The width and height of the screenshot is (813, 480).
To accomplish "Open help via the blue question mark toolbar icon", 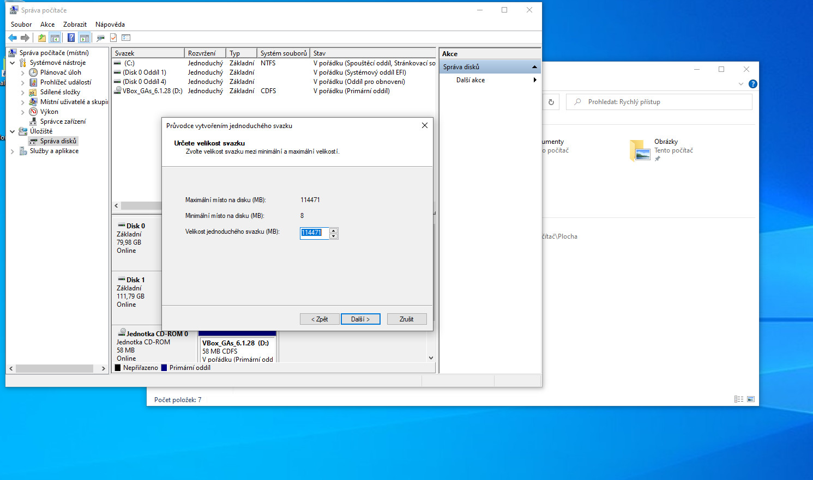I will coord(71,38).
